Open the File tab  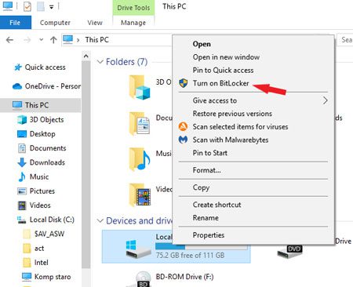click(15, 23)
